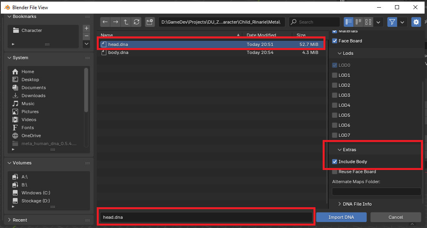
Task: Click the Alternate Maps Folder field
Action: click(376, 192)
